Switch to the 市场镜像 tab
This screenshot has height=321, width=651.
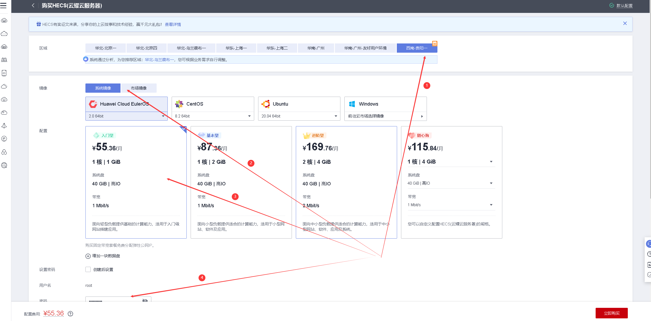point(139,88)
